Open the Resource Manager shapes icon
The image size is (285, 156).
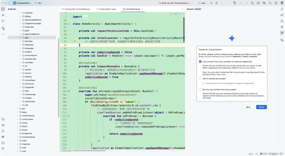[x=3, y=15]
